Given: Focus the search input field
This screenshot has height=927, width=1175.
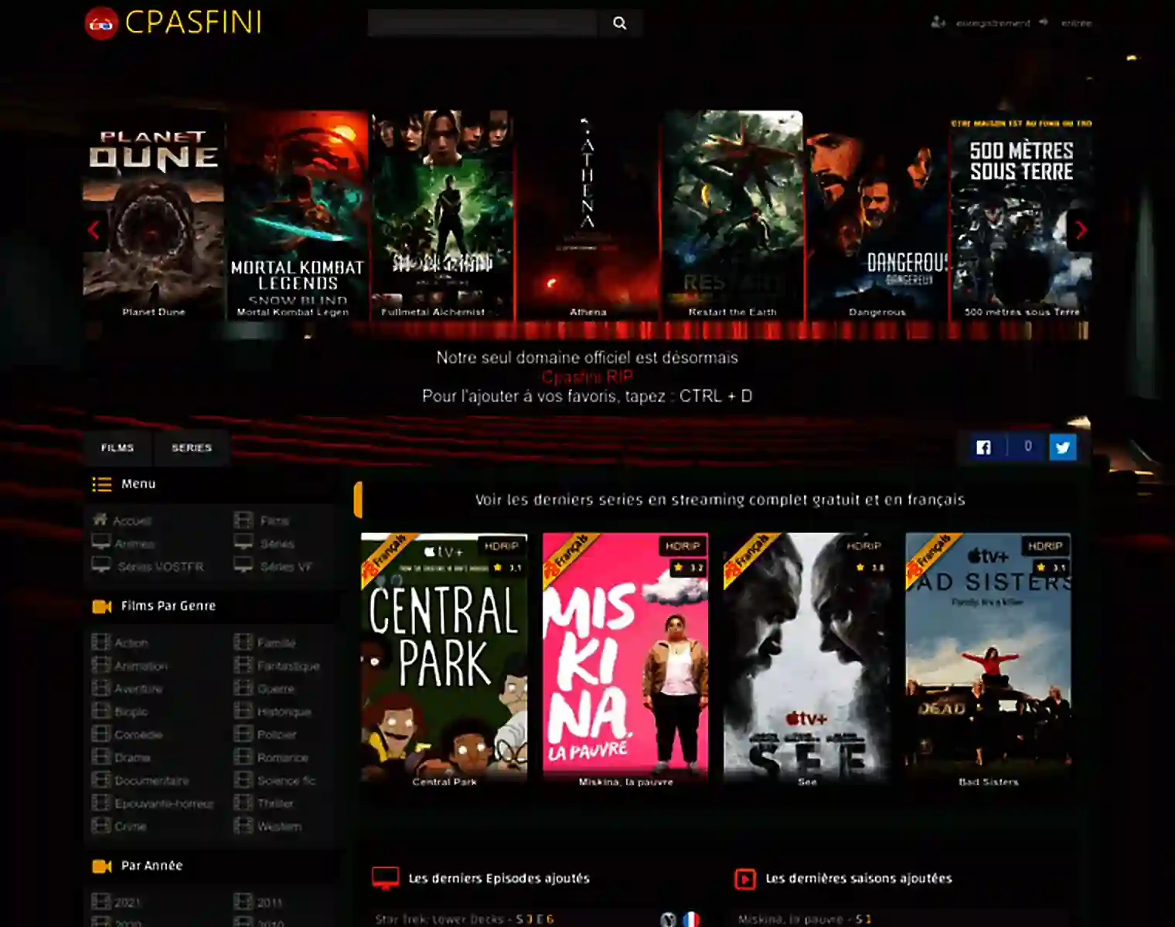Looking at the screenshot, I should coord(482,23).
